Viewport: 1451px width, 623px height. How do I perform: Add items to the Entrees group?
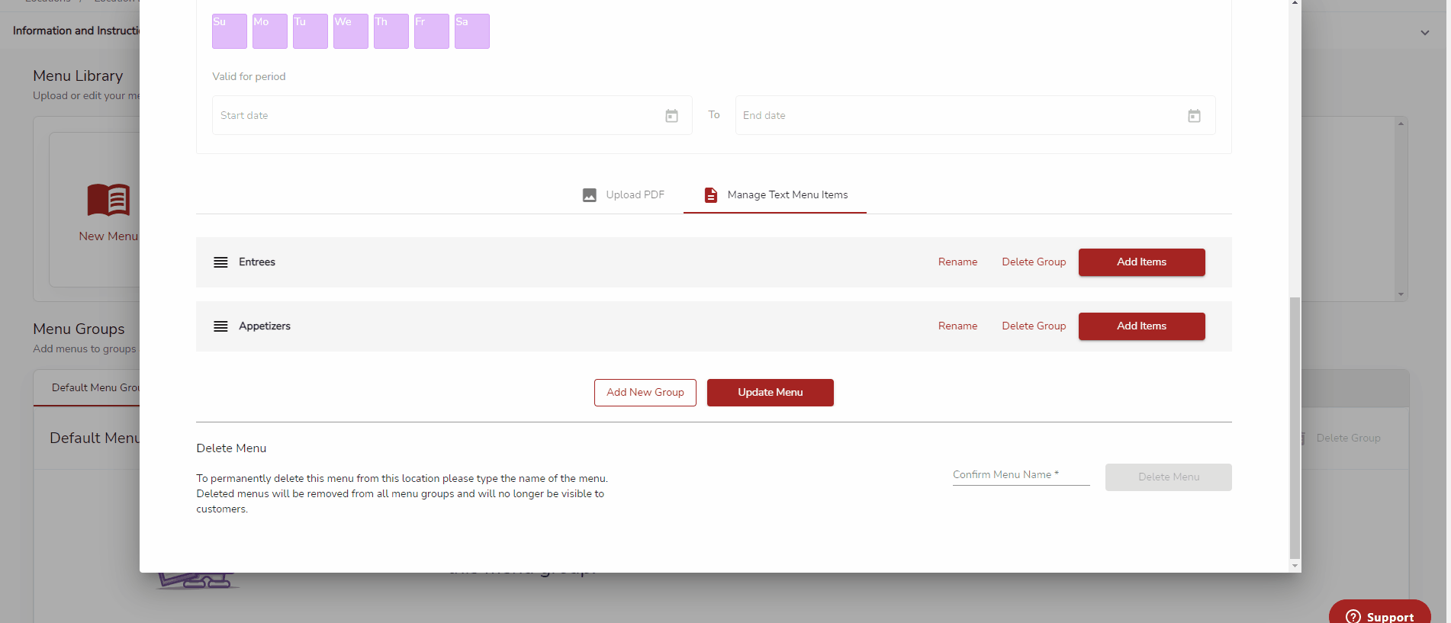click(1141, 262)
